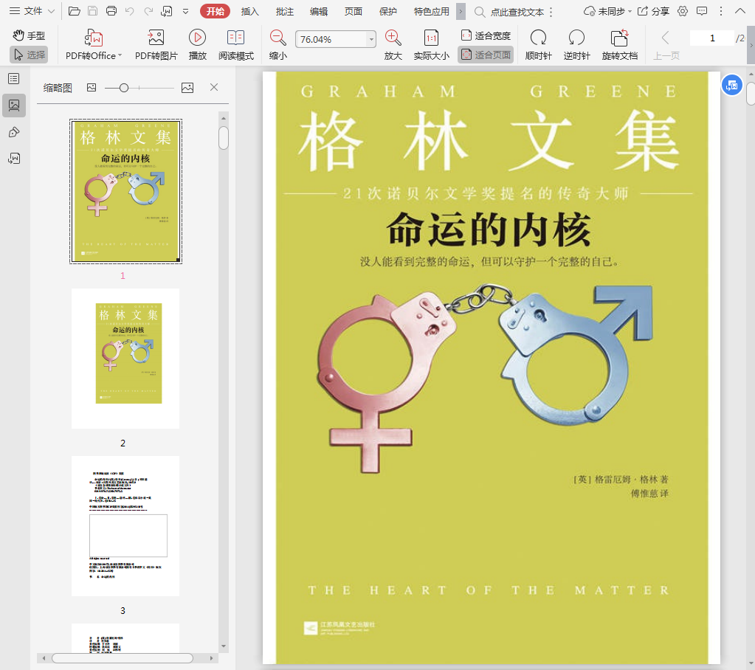755x670 pixels.
Task: Click PDF转图片 tool
Action: [x=156, y=44]
